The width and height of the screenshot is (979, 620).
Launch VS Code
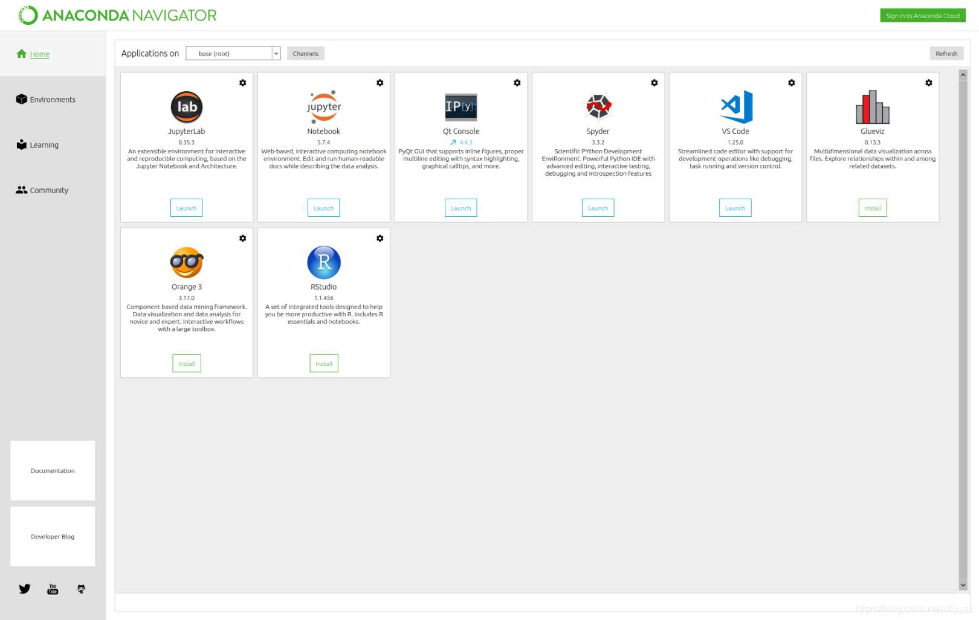click(x=735, y=208)
